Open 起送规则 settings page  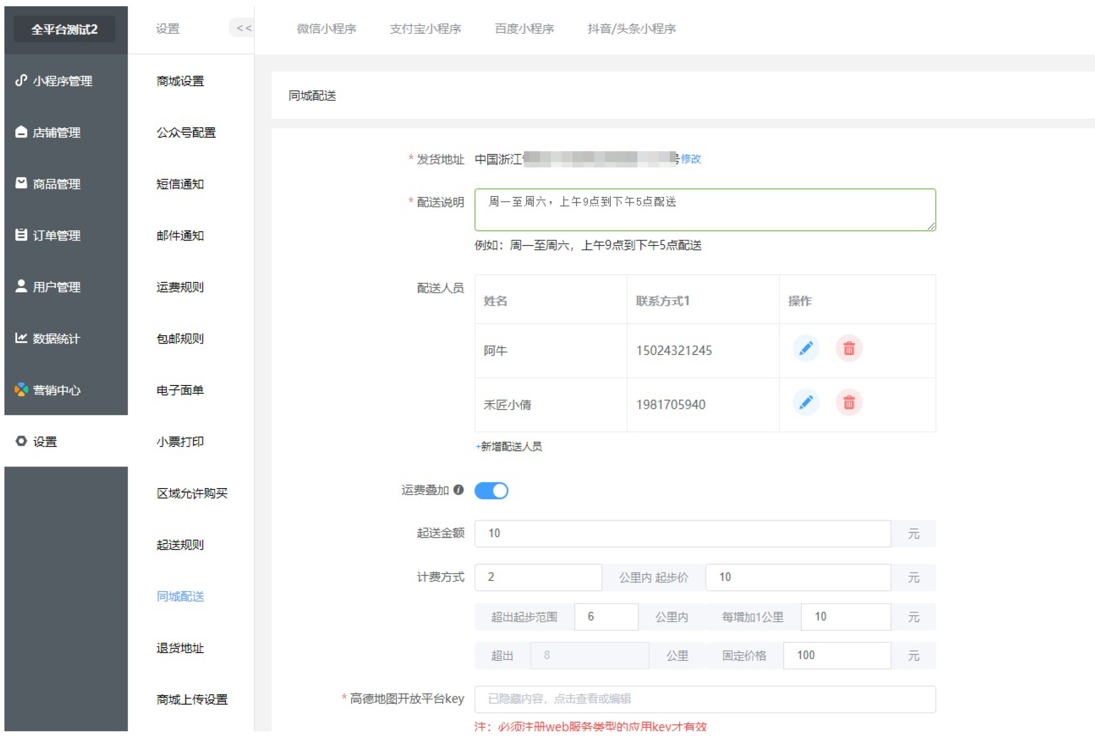180,545
